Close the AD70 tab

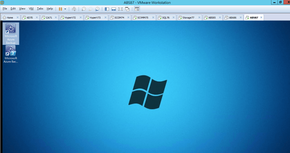coord(37,17)
